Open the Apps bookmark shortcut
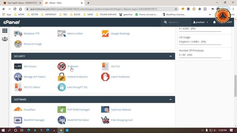This screenshot has width=237, height=133. (7, 14)
